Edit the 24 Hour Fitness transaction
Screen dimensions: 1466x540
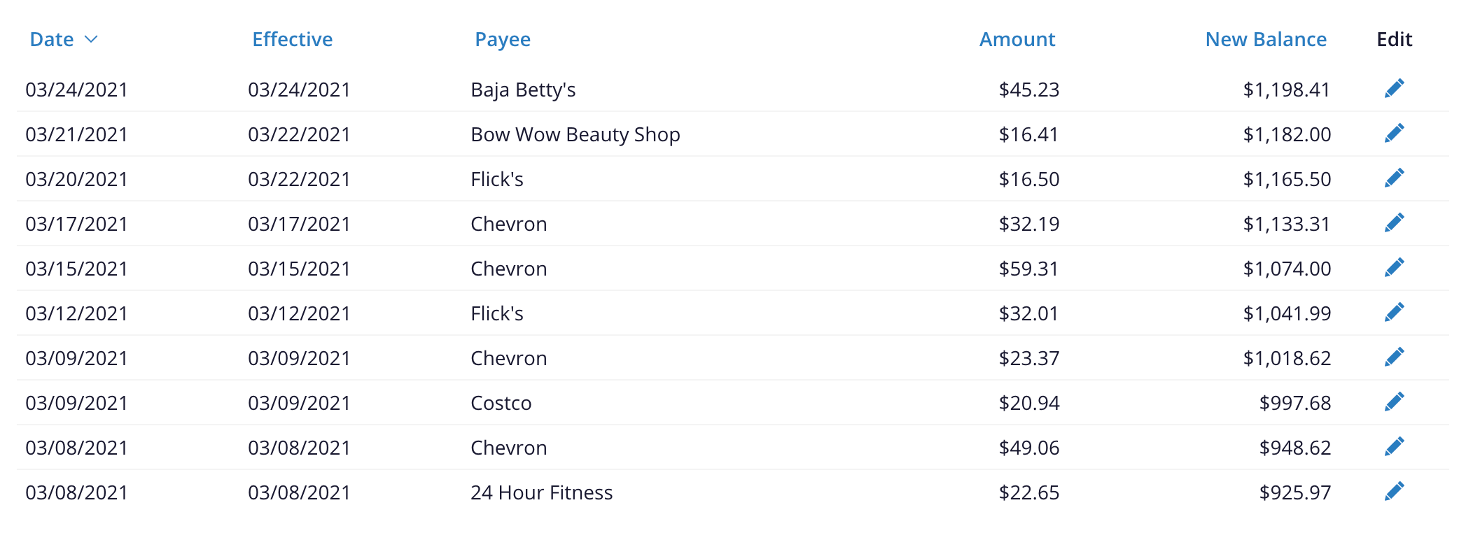click(1394, 492)
